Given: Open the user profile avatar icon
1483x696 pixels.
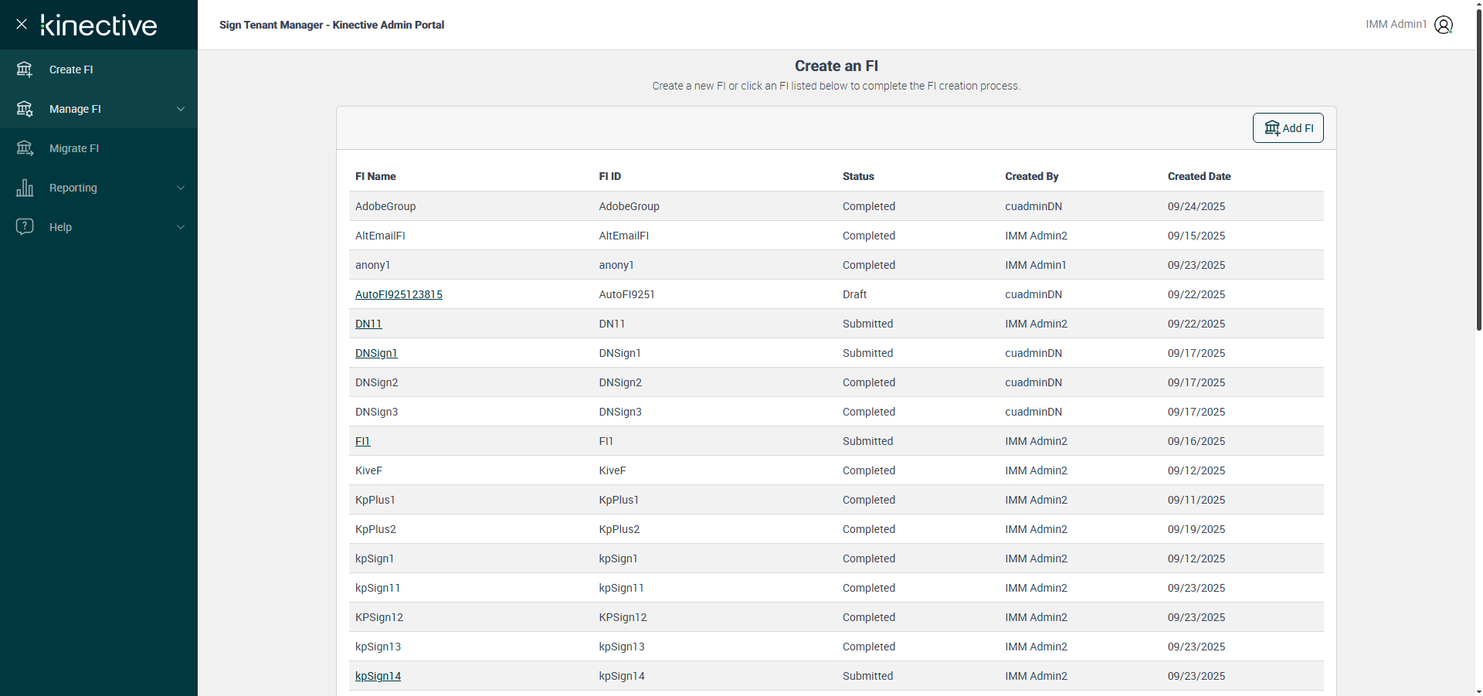Looking at the screenshot, I should point(1443,25).
